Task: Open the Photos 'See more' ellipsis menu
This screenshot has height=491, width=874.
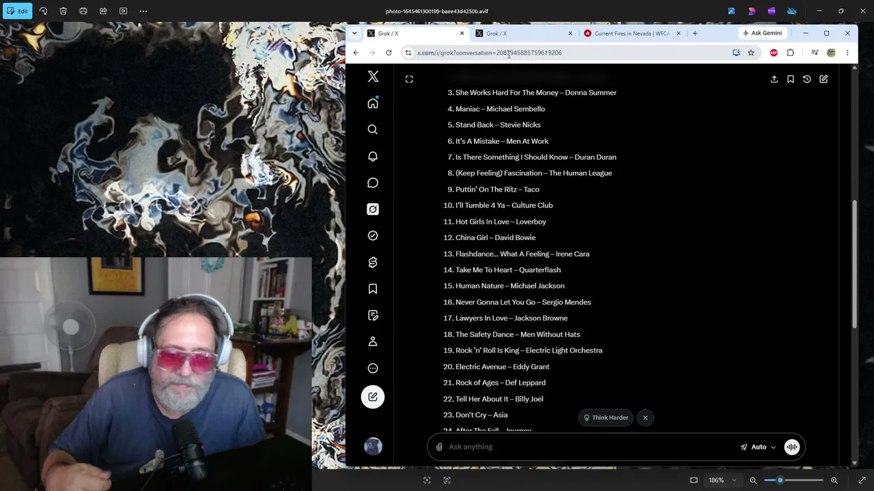Action: (143, 11)
